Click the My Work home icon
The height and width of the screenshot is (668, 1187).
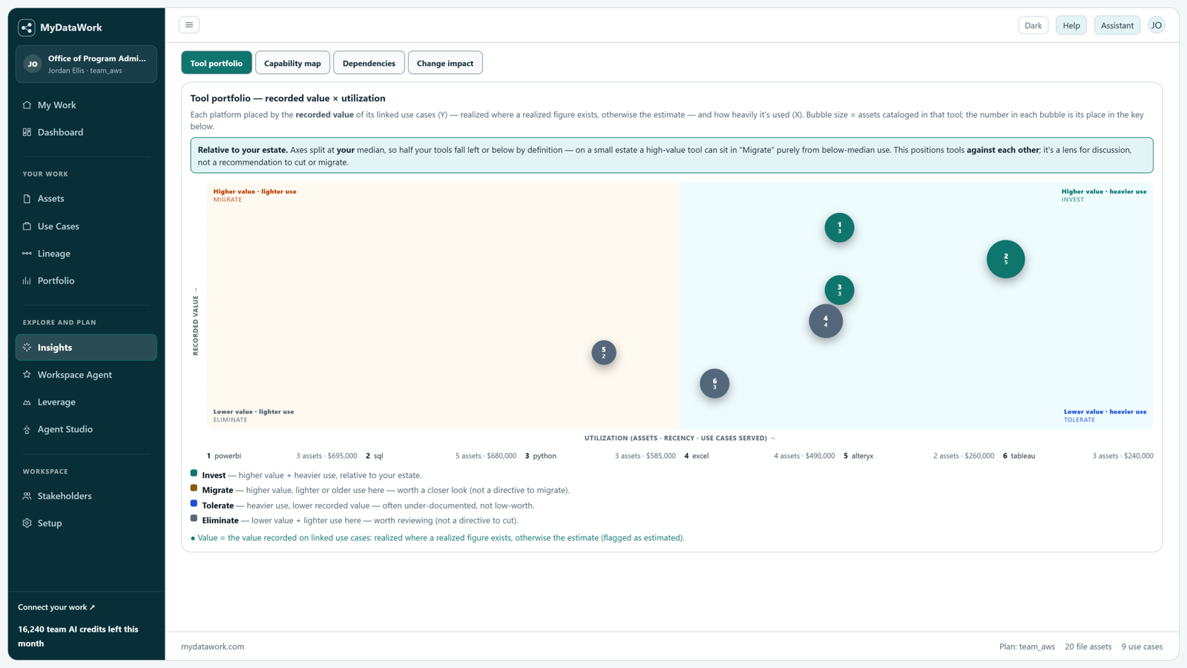[27, 105]
